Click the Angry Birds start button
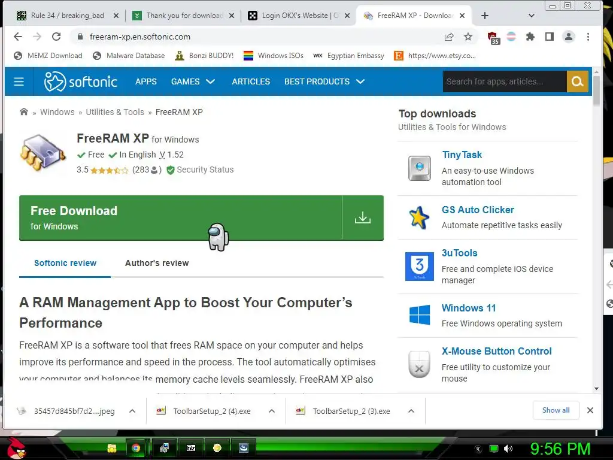 tap(16, 448)
